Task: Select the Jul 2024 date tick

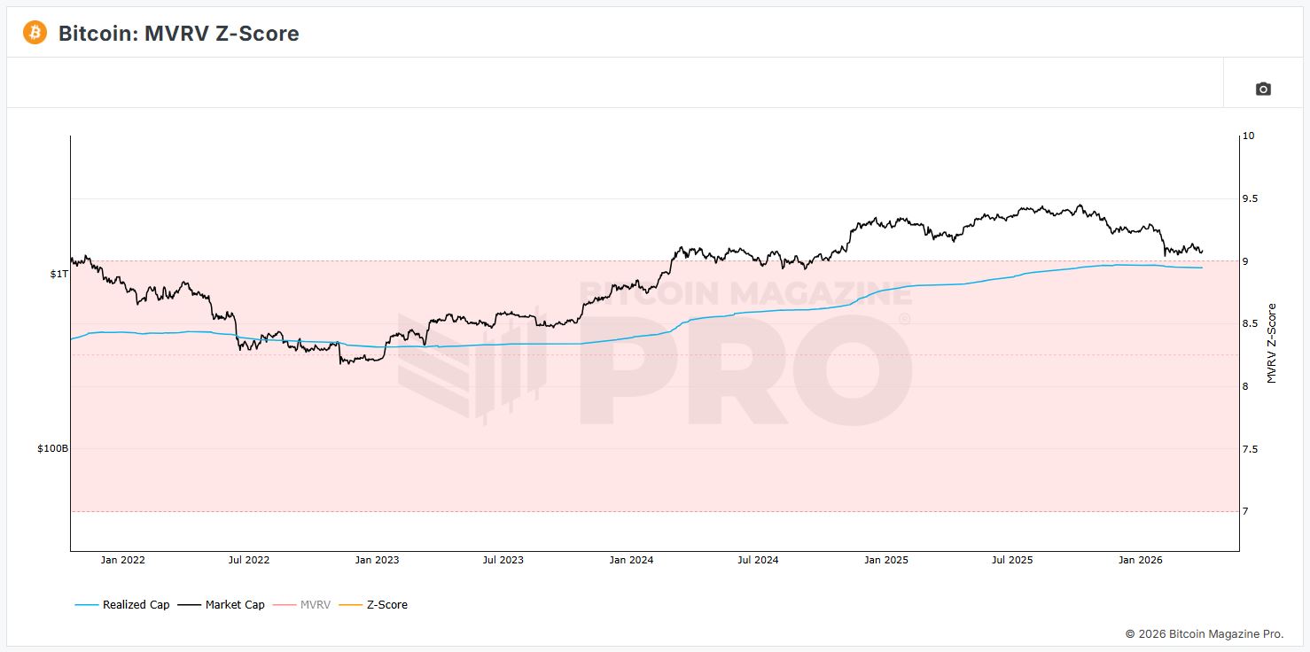Action: (x=757, y=560)
